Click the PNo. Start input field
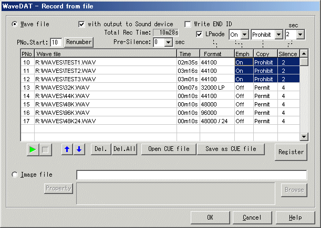Viewport: 321px width, 228px height. click(56, 42)
